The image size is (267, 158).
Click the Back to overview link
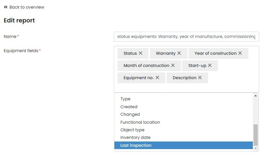coord(27,7)
